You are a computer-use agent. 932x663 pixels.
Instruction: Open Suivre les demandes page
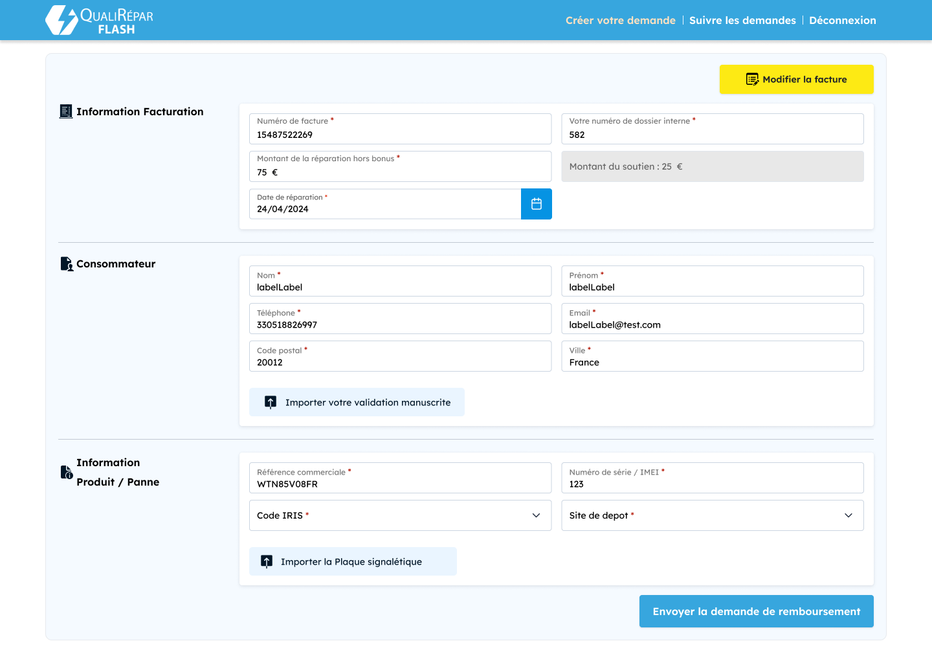(x=742, y=21)
